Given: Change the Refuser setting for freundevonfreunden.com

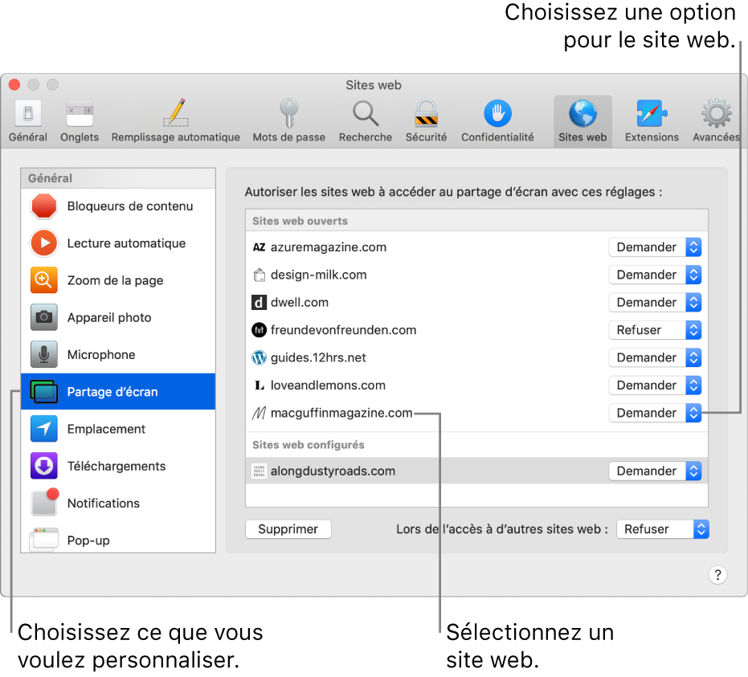Looking at the screenshot, I should tap(655, 329).
